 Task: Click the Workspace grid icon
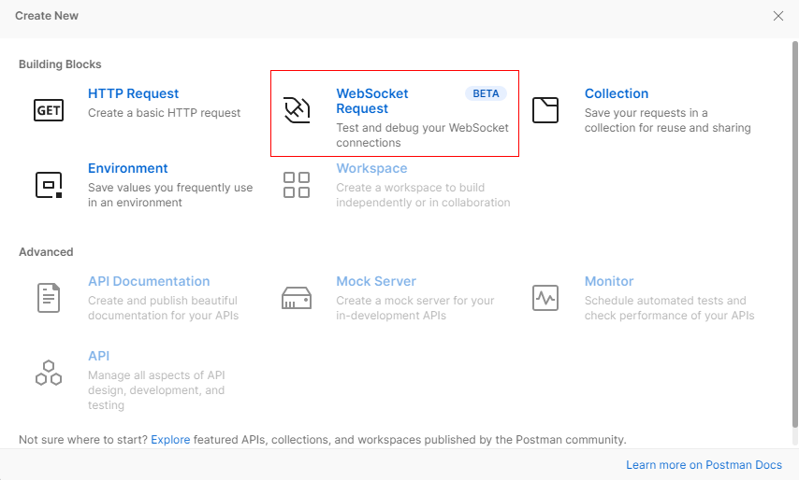pyautogui.click(x=297, y=185)
